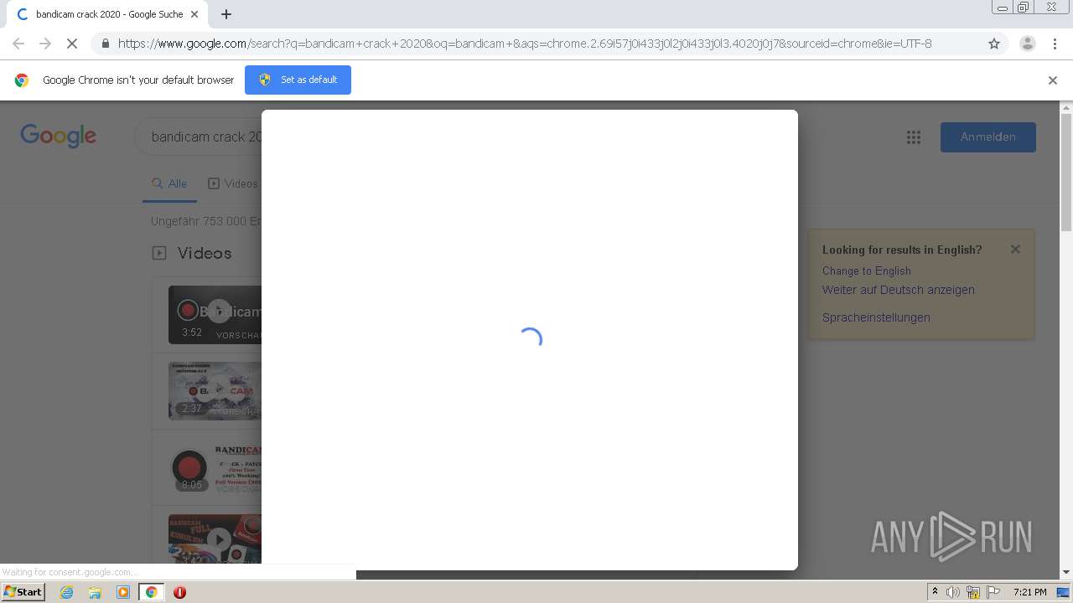1073x603 pixels.
Task: Launch Internet Explorer from taskbar
Action: pyautogui.click(x=66, y=592)
